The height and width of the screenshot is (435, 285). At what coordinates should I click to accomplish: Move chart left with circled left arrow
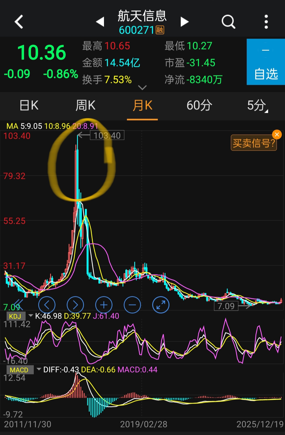[x=47, y=305]
